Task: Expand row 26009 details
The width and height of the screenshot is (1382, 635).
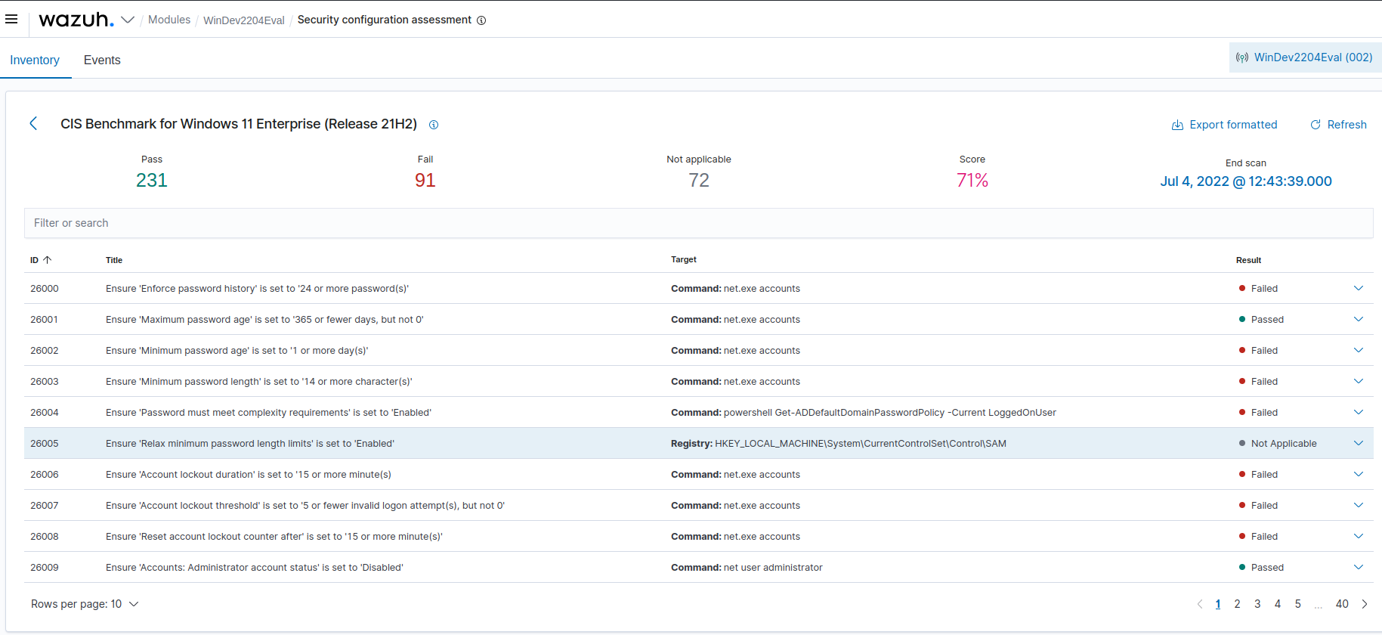Action: 1359,567
